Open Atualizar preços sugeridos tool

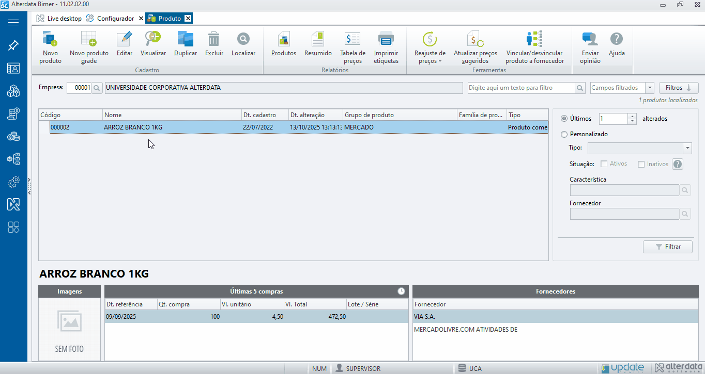click(x=475, y=40)
